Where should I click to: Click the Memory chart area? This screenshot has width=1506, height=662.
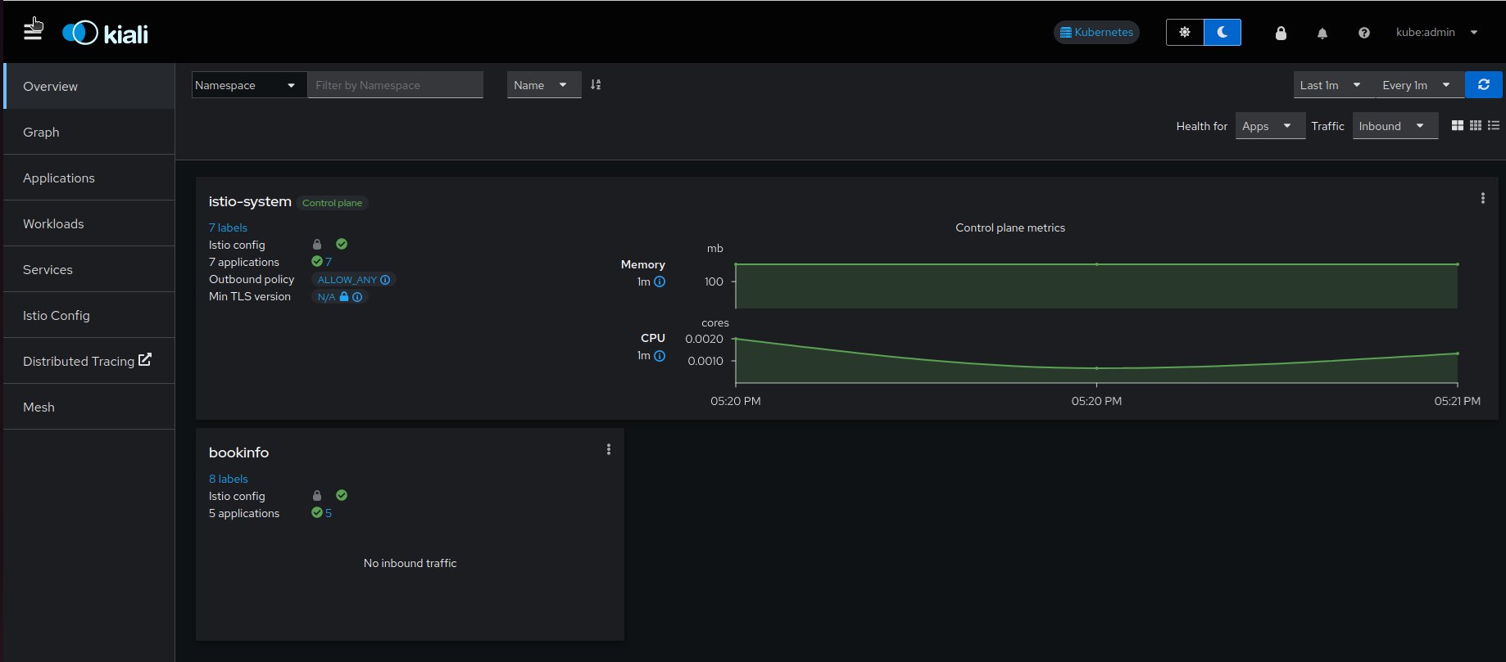coord(1096,286)
